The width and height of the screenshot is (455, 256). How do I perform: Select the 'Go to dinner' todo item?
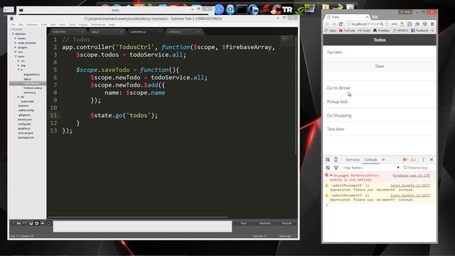coord(380,88)
